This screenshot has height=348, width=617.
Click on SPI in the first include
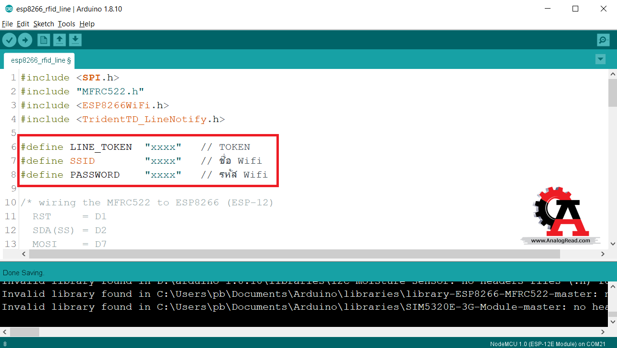[x=92, y=78]
